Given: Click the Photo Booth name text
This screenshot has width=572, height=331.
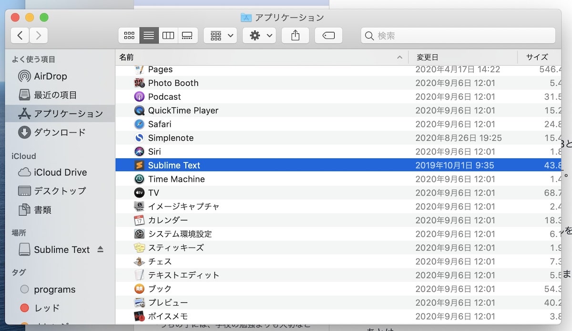Looking at the screenshot, I should pyautogui.click(x=173, y=83).
